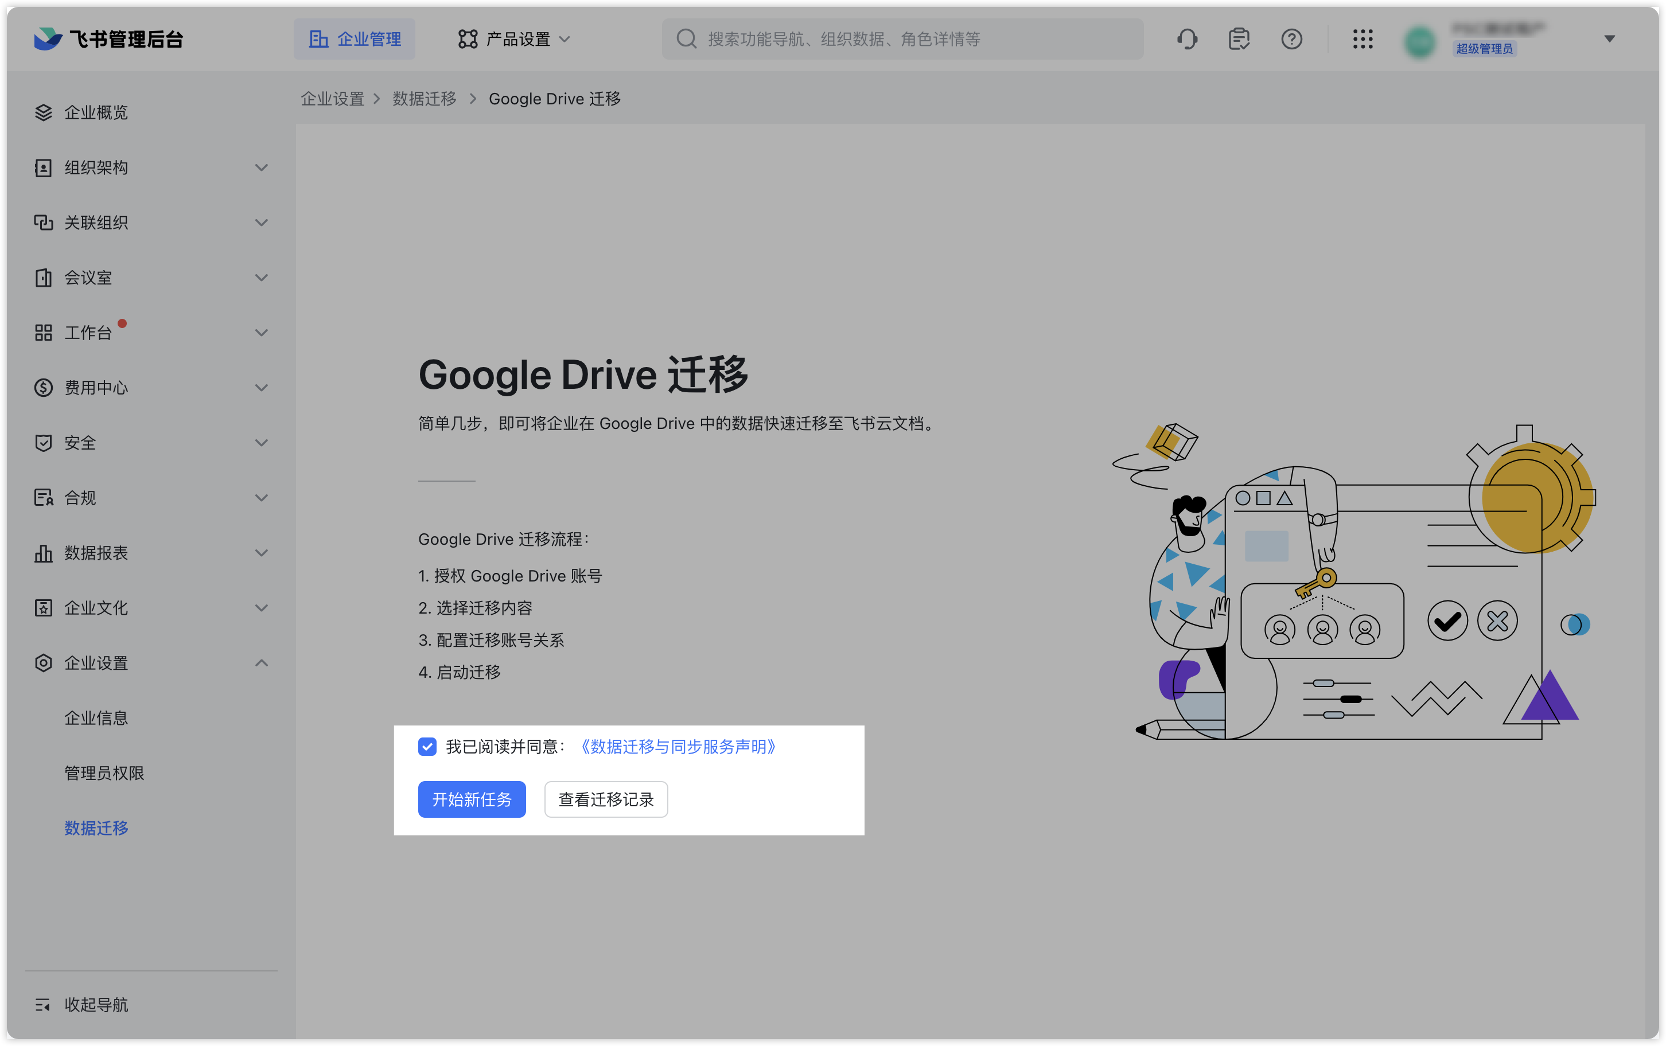Expand the 数据报表 menu chevron
Screen dimensions: 1666x1046
[261, 553]
